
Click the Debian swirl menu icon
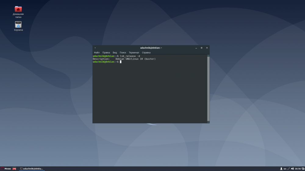pyautogui.click(x=2, y=169)
